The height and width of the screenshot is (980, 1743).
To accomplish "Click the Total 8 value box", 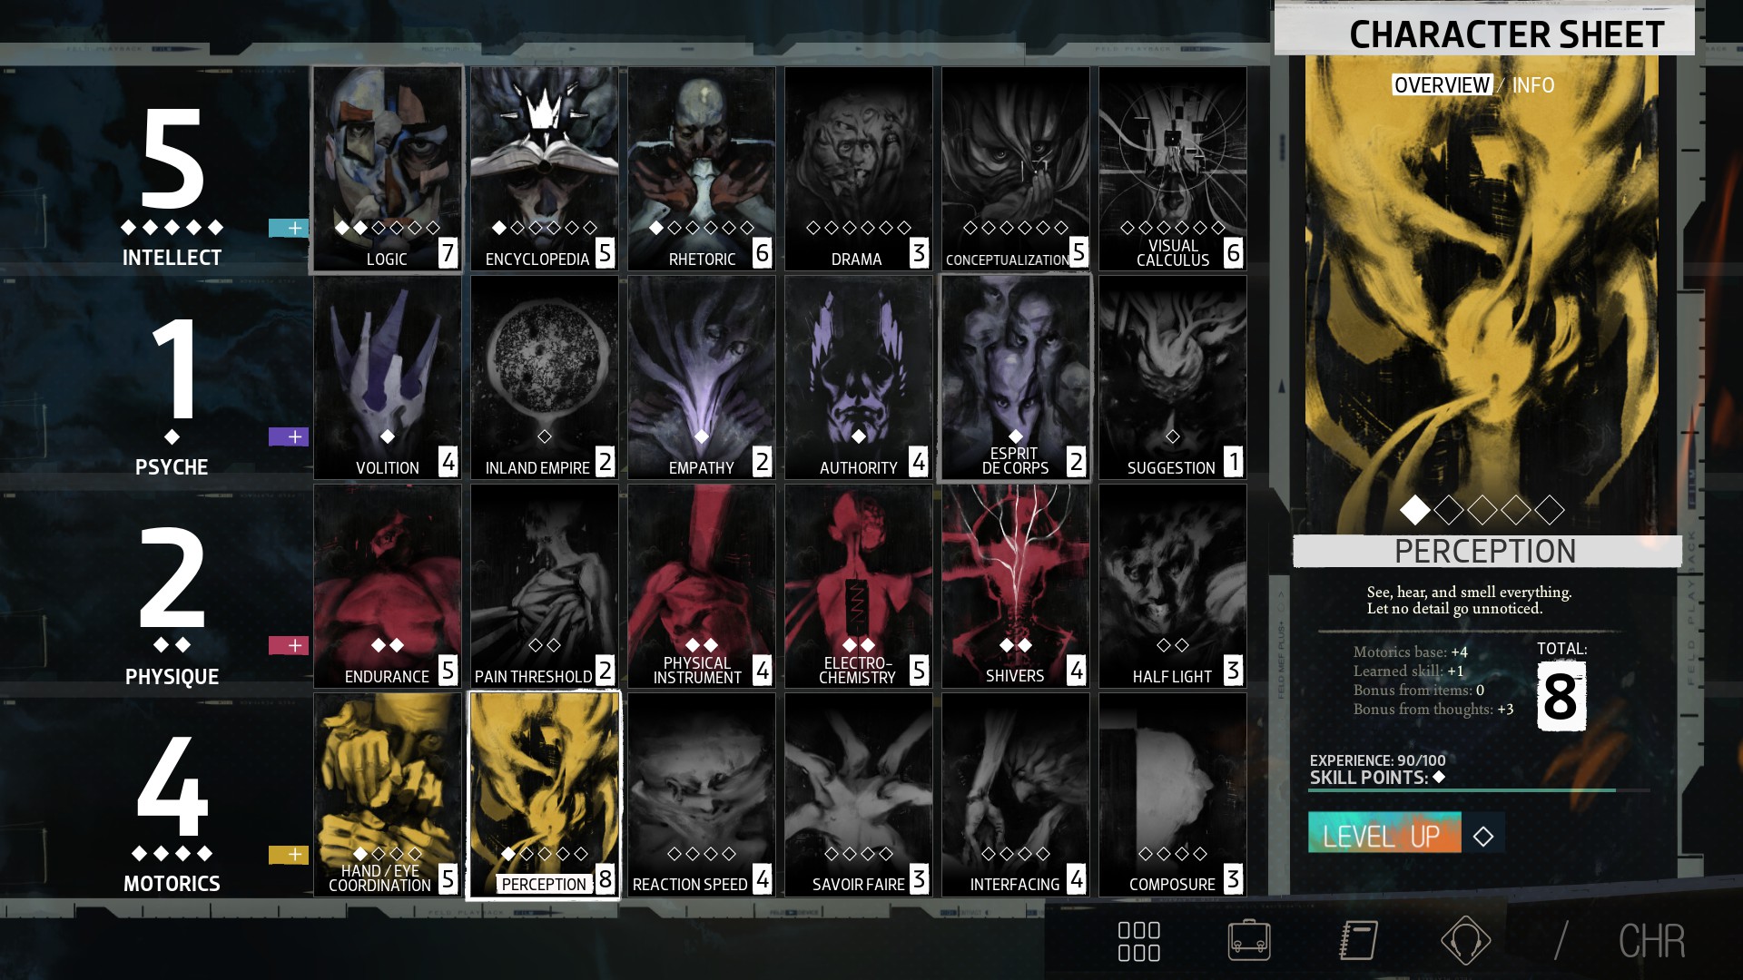I will [x=1561, y=696].
